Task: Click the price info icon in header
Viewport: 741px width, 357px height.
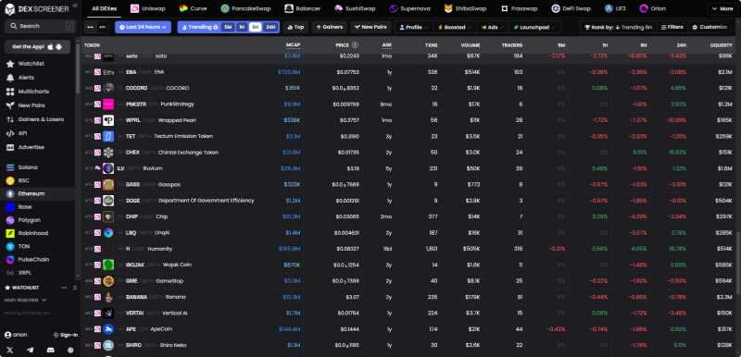Action: coord(355,45)
